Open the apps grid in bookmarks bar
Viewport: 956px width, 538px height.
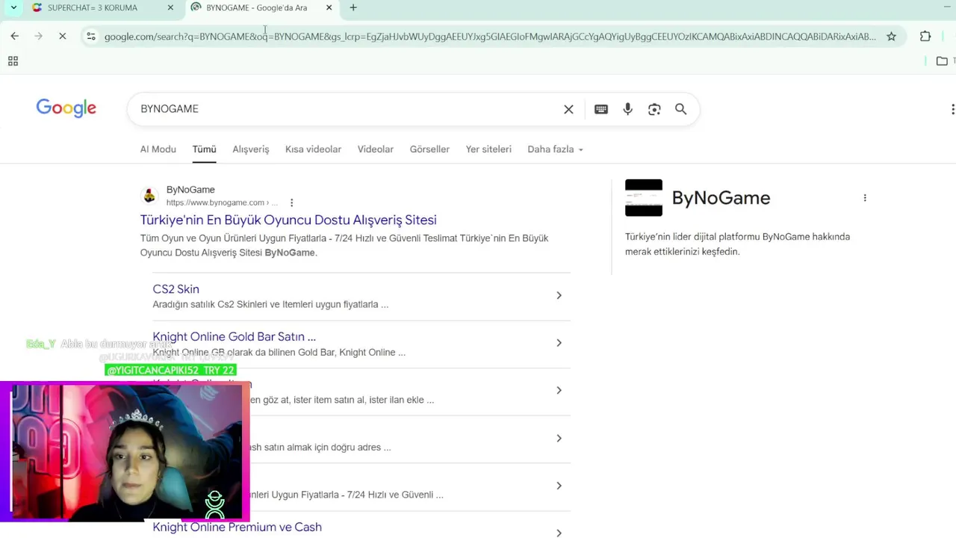(x=13, y=61)
